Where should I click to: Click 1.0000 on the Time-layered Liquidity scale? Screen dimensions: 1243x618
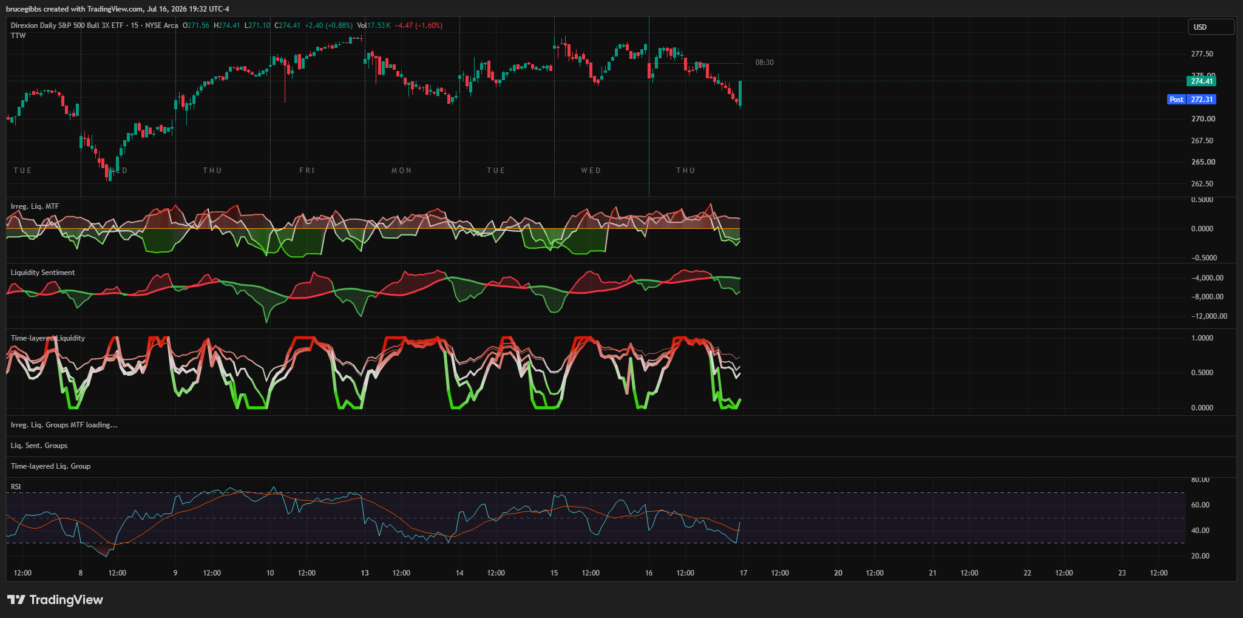click(1202, 338)
